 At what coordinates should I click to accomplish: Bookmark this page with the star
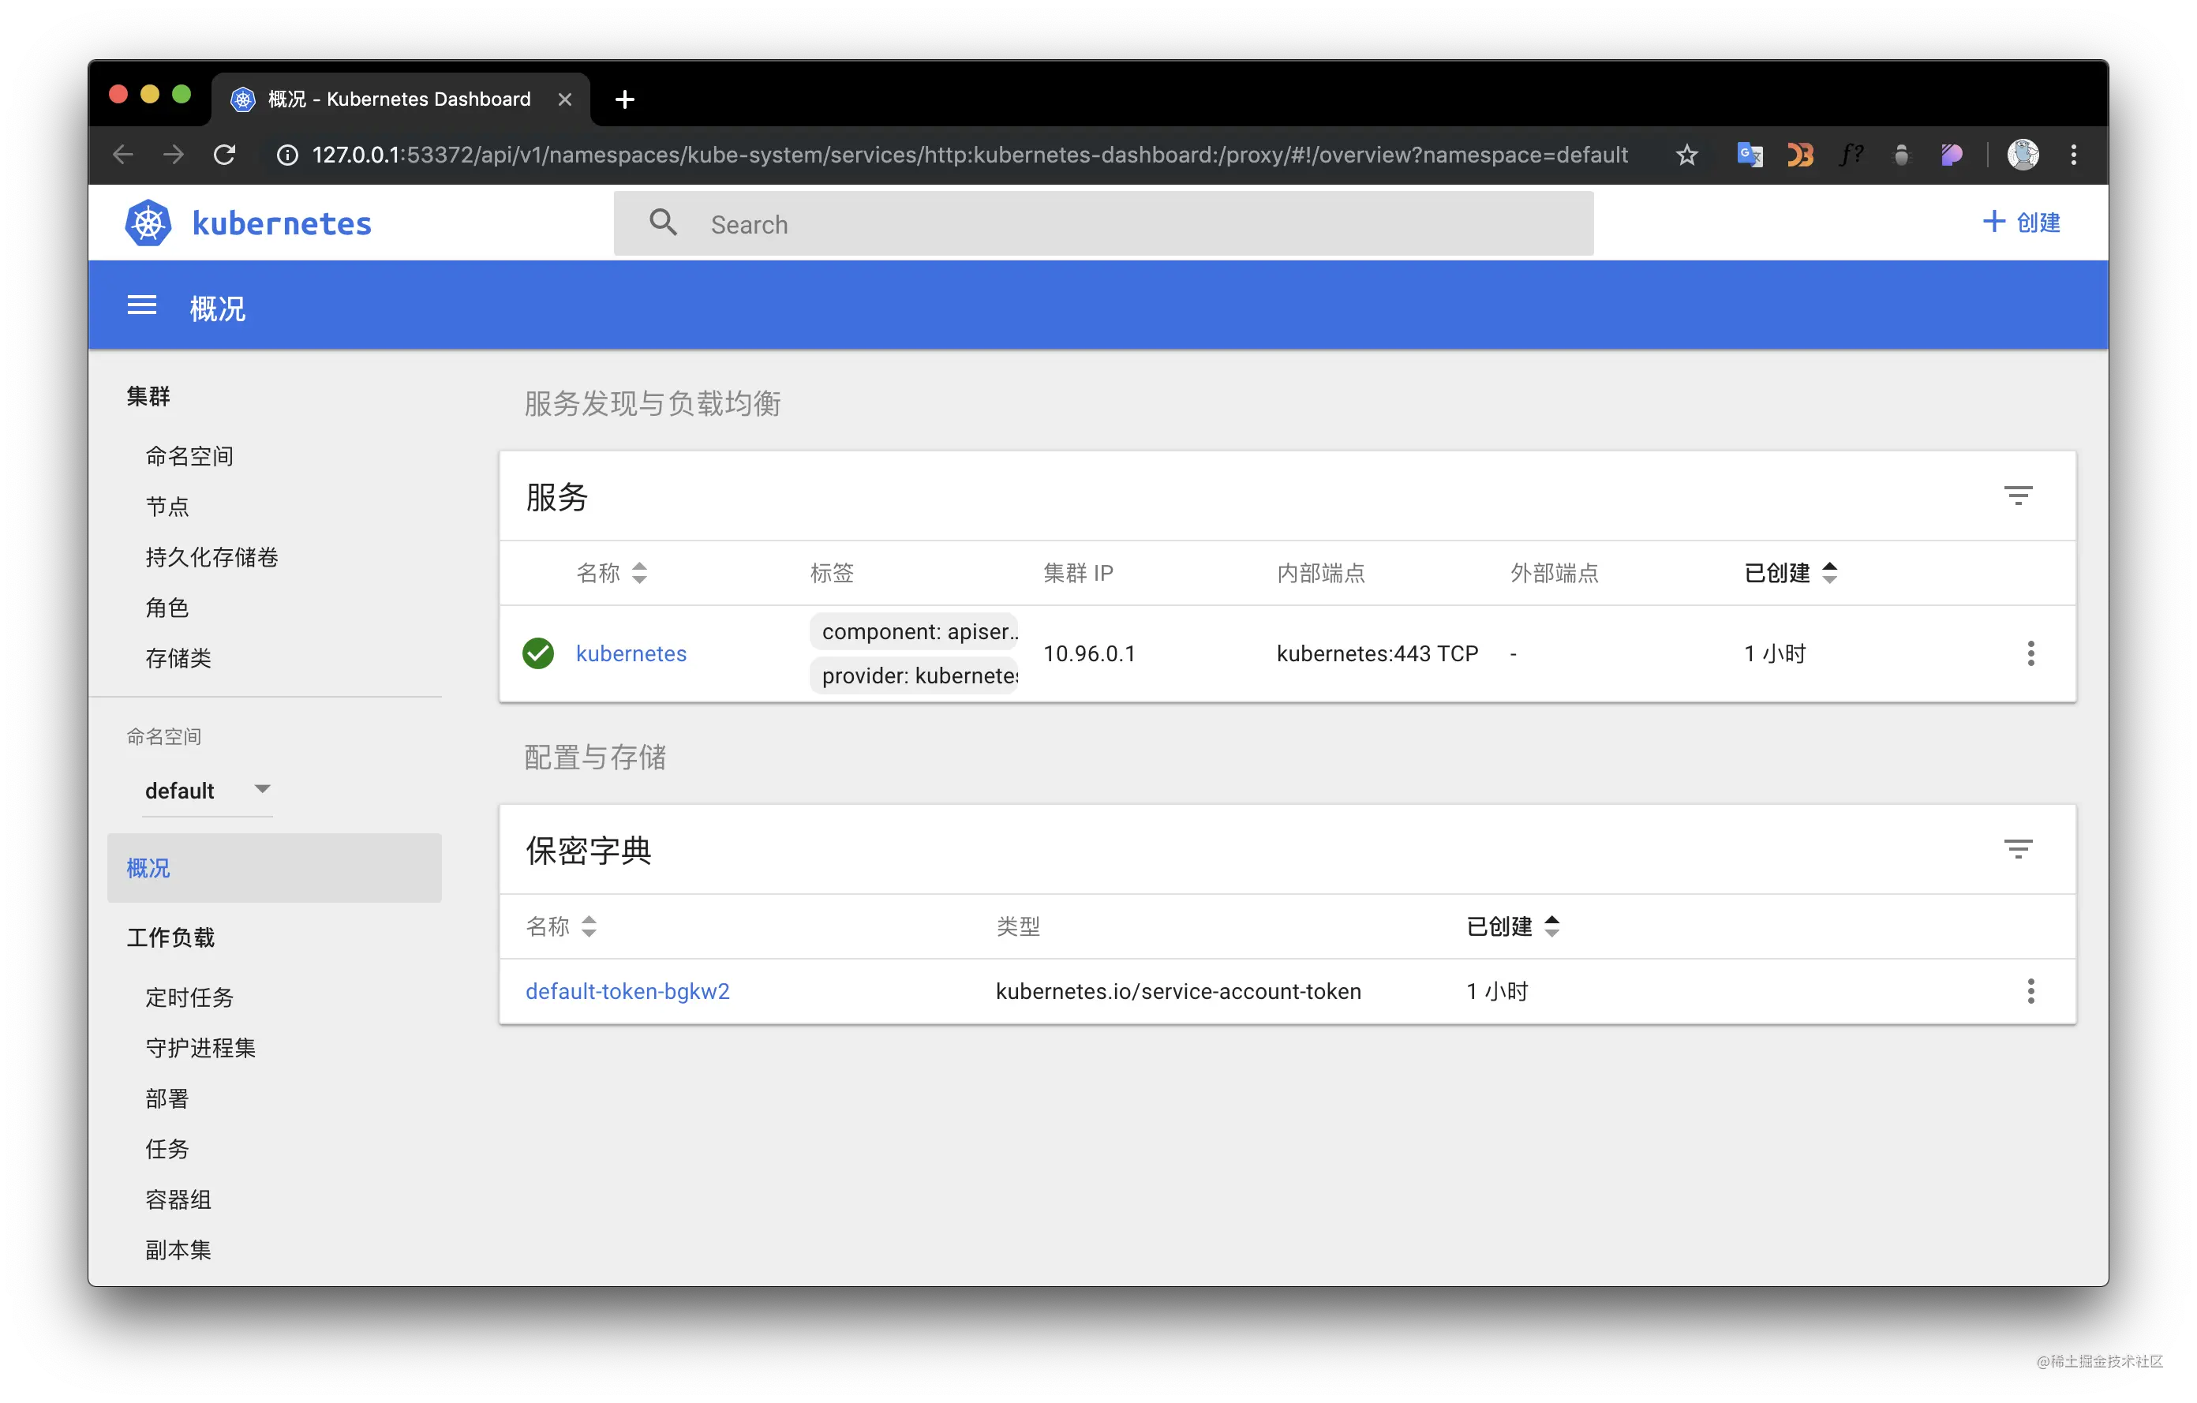click(x=1687, y=154)
